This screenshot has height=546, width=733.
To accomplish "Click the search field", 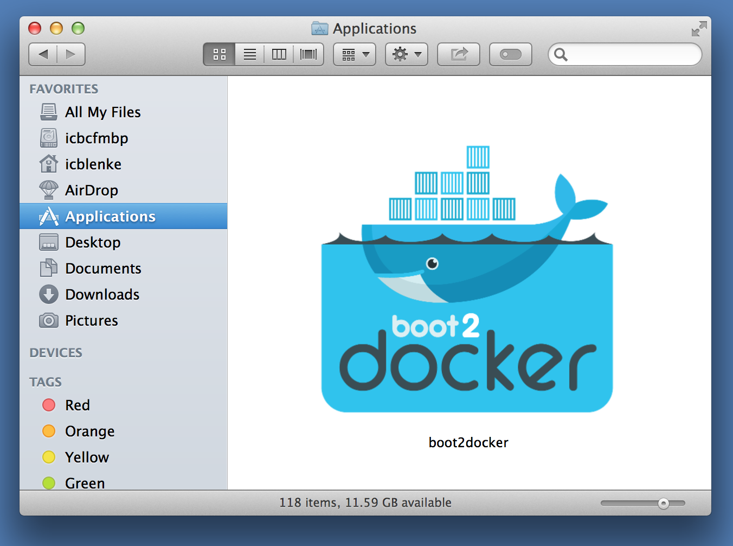I will 625,54.
